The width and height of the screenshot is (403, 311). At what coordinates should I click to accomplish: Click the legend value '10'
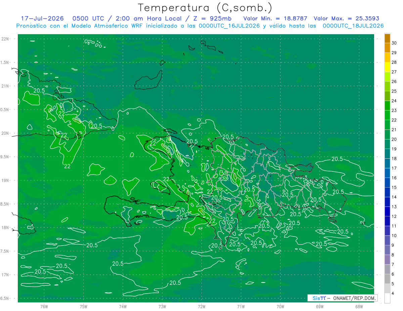click(394, 236)
